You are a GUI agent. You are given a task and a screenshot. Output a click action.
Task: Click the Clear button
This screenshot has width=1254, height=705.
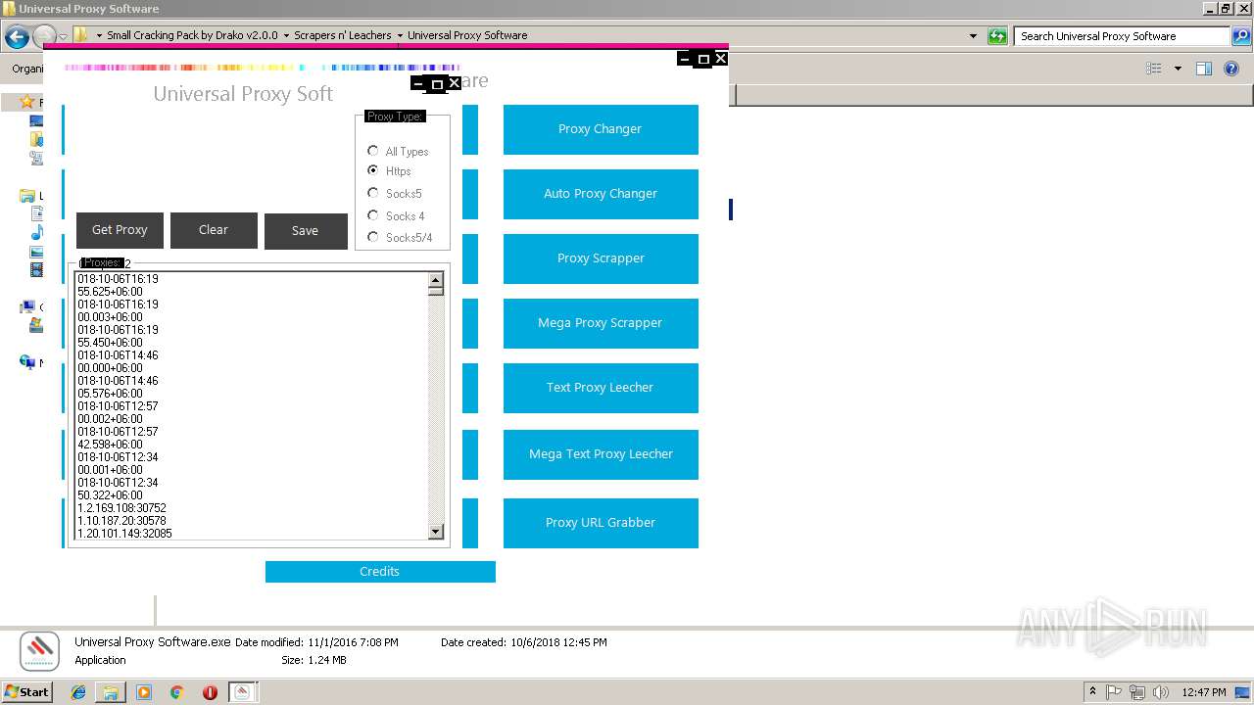click(214, 230)
